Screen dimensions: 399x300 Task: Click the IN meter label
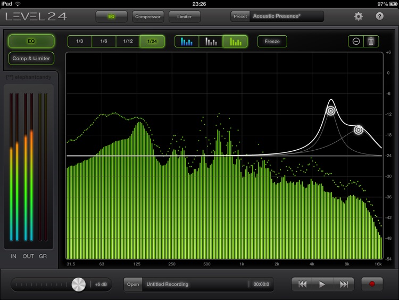[13, 256]
